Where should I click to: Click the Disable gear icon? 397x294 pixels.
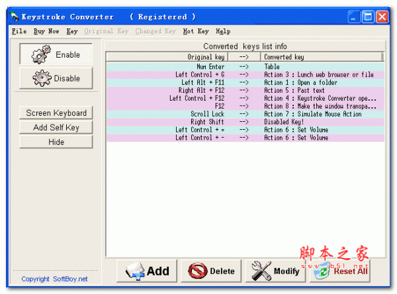coord(42,78)
